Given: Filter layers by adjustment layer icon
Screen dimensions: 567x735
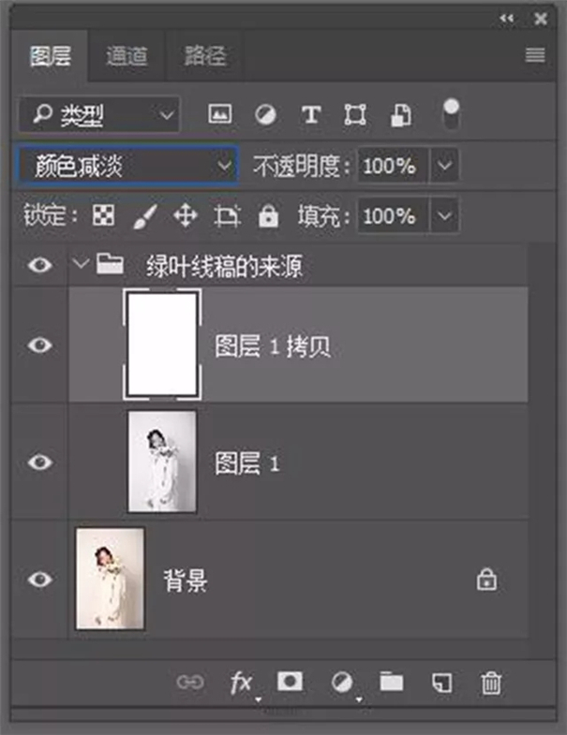Looking at the screenshot, I should pyautogui.click(x=265, y=114).
